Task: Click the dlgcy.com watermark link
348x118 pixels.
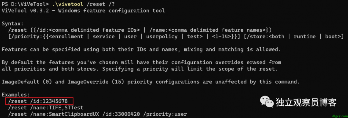Action: (340, 115)
